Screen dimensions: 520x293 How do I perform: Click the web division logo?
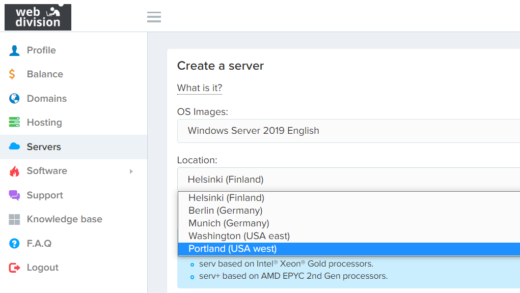click(38, 17)
